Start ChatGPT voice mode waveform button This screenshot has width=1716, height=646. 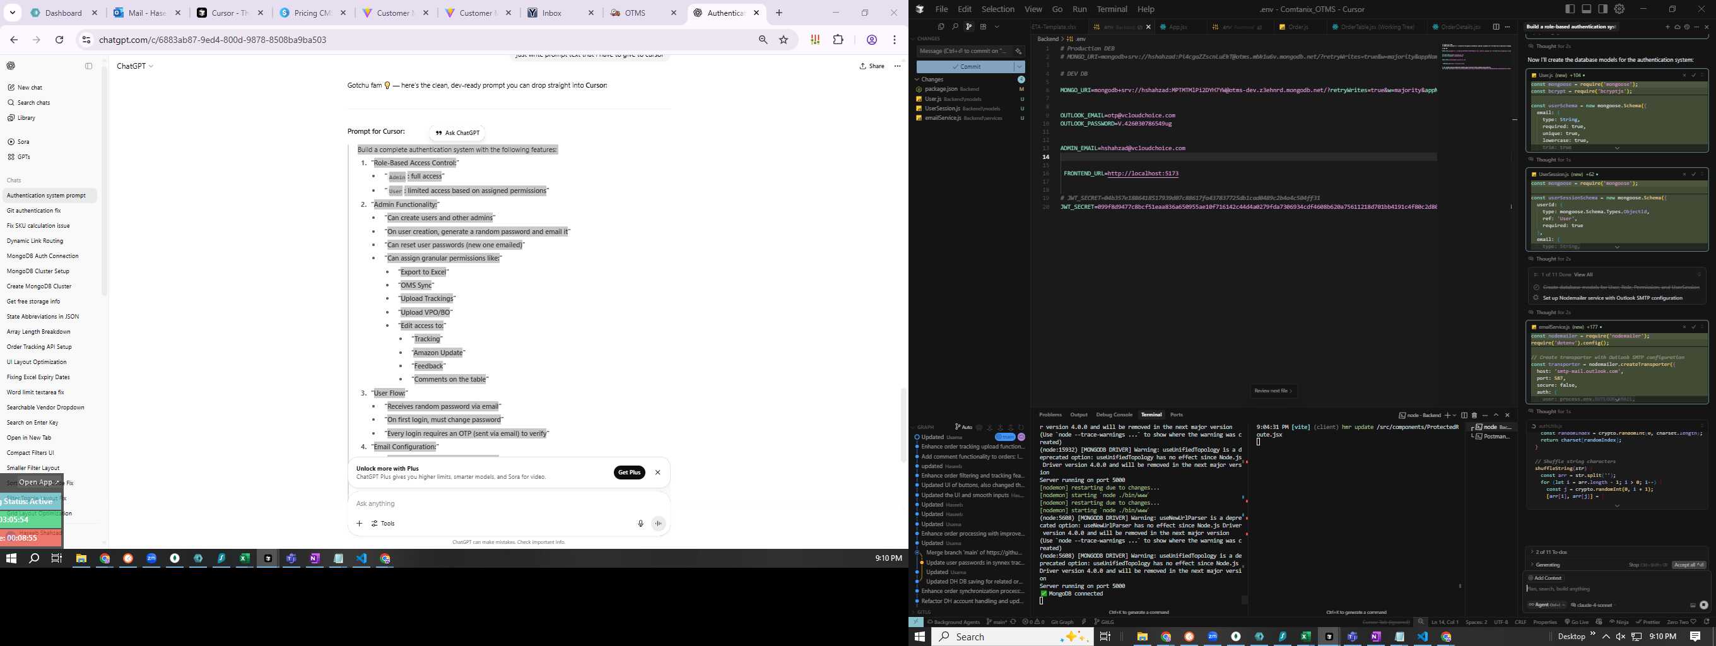(658, 524)
